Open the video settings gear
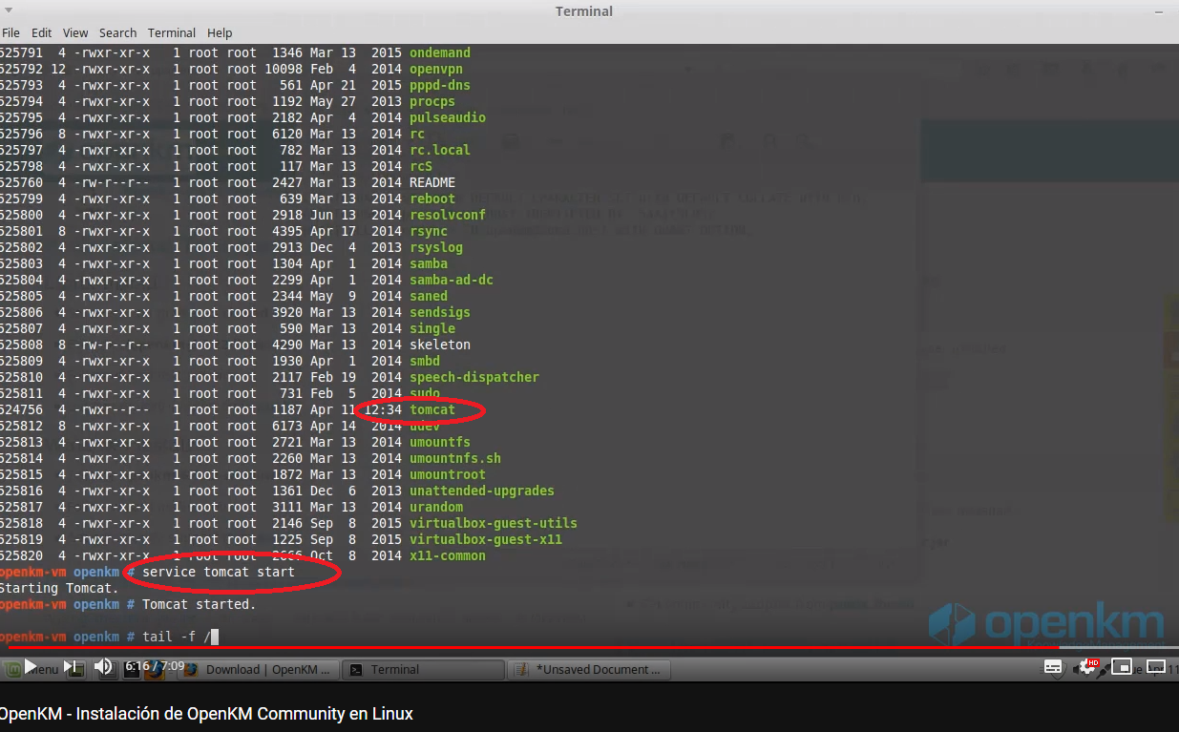Viewport: 1179px width, 732px height. click(x=1087, y=667)
